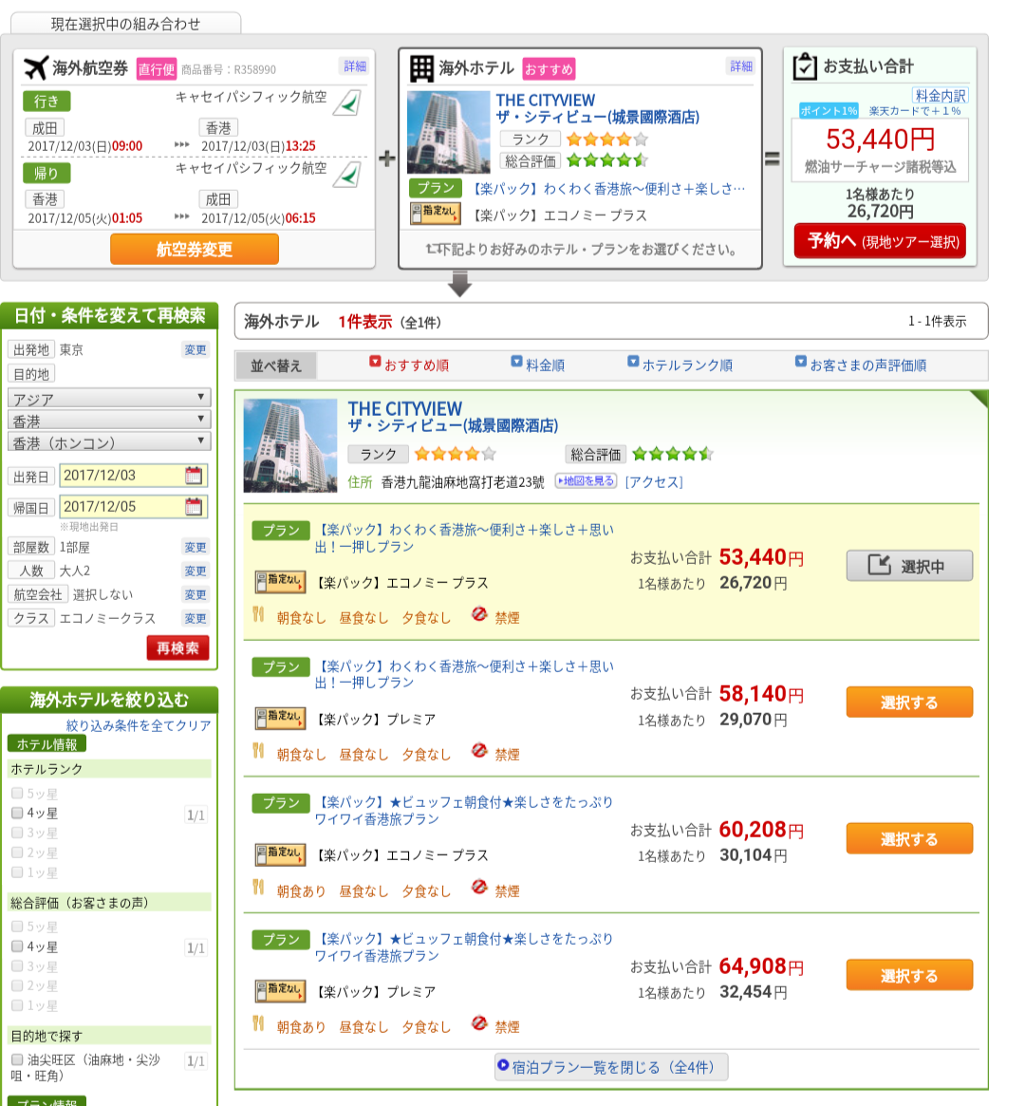Check the ホテルランク 5ッ星 checkbox
The image size is (1025, 1106).
tap(18, 793)
